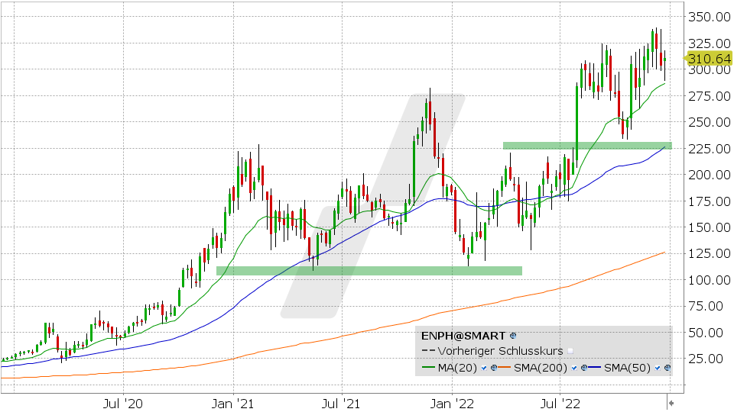Select the upper green support zone near 225
734x412 pixels.
tap(586, 145)
